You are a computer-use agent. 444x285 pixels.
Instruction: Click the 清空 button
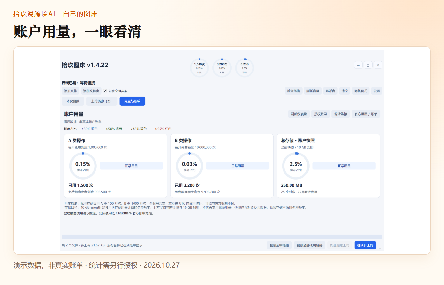tap(345, 91)
